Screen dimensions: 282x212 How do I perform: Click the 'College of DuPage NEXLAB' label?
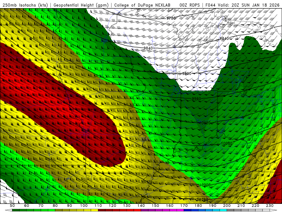(142, 5)
